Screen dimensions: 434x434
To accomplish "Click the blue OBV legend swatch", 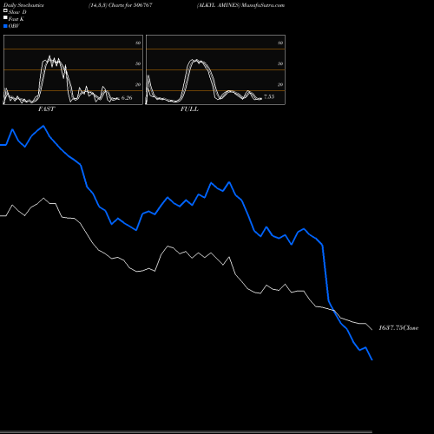I will click(5, 26).
